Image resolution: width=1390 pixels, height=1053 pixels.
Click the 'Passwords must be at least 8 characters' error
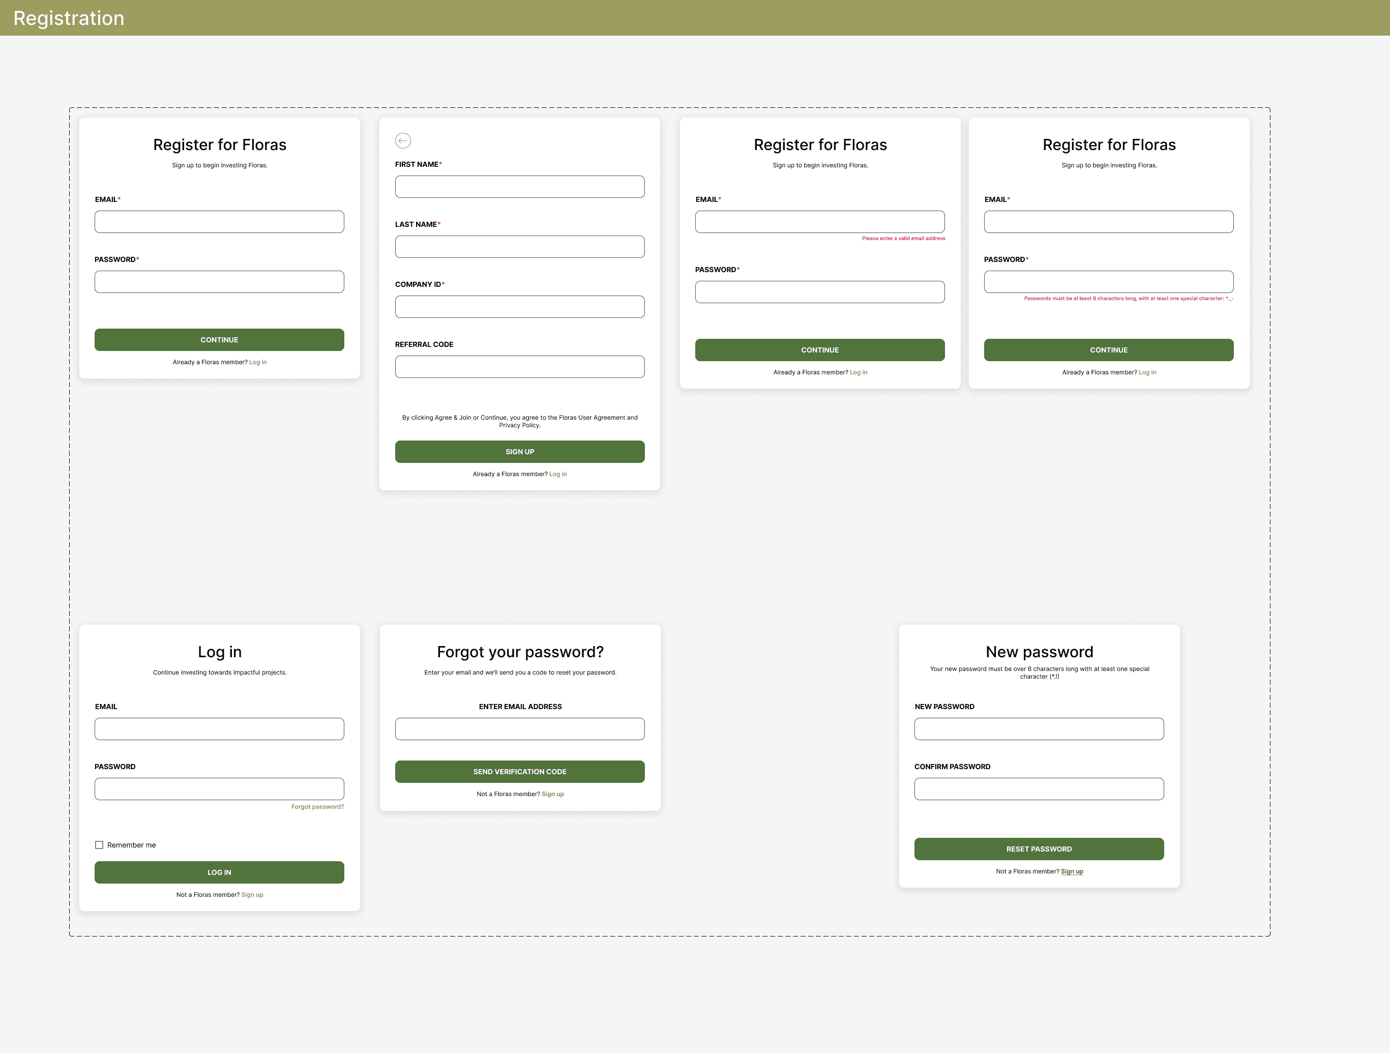pyautogui.click(x=1129, y=299)
